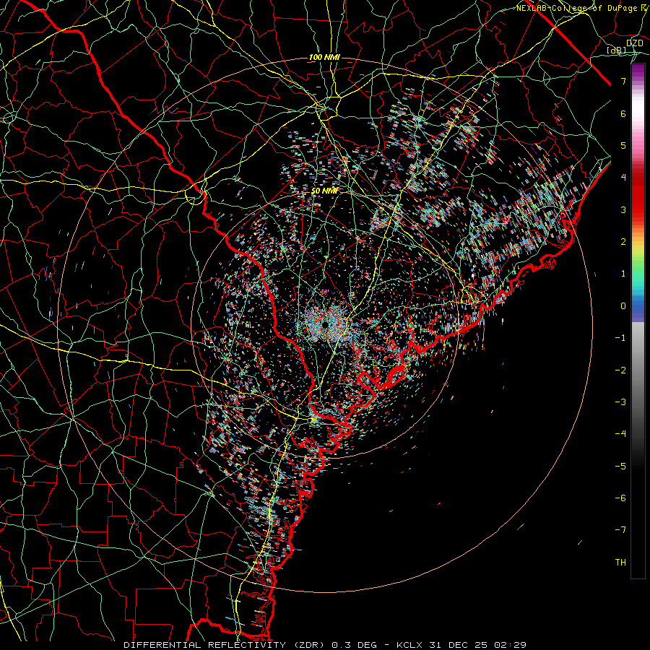Click the -3 value on the dB scale
Viewport: 650px width, 650px height.
pos(620,402)
